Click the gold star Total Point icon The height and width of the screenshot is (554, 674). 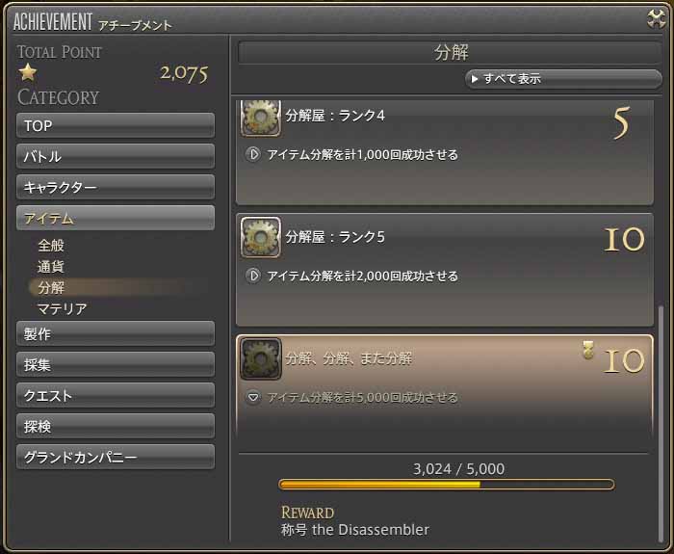(28, 72)
